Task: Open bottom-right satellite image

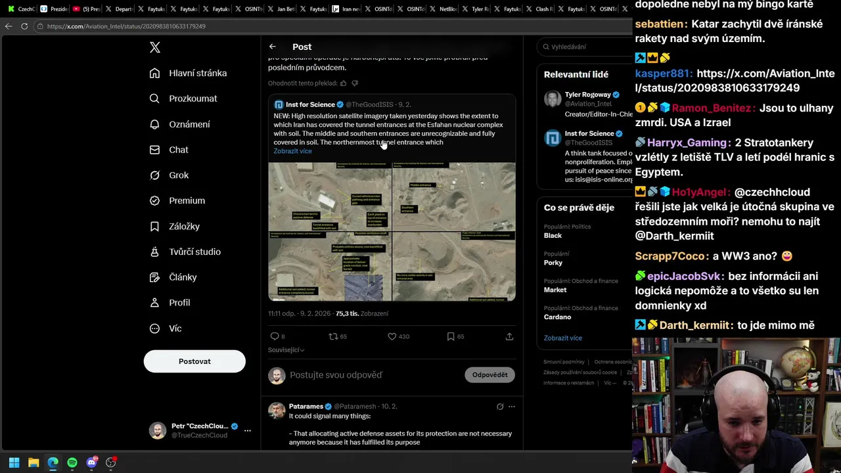Action: 454,266
